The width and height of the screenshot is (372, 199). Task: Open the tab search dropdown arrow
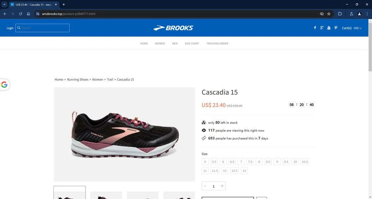tap(4, 5)
